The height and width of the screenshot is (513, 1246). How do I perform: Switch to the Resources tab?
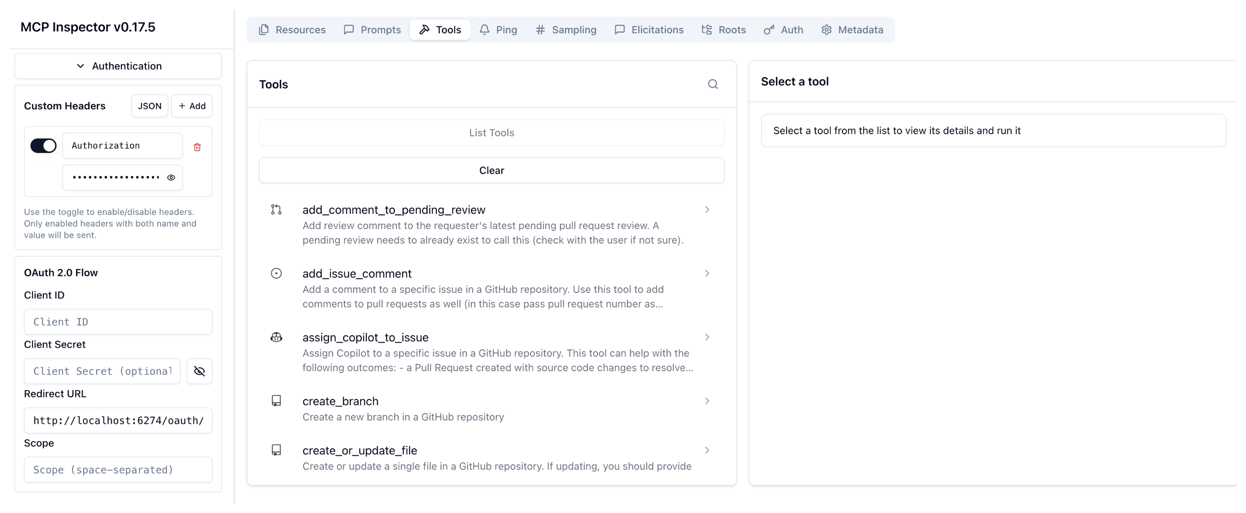(292, 30)
